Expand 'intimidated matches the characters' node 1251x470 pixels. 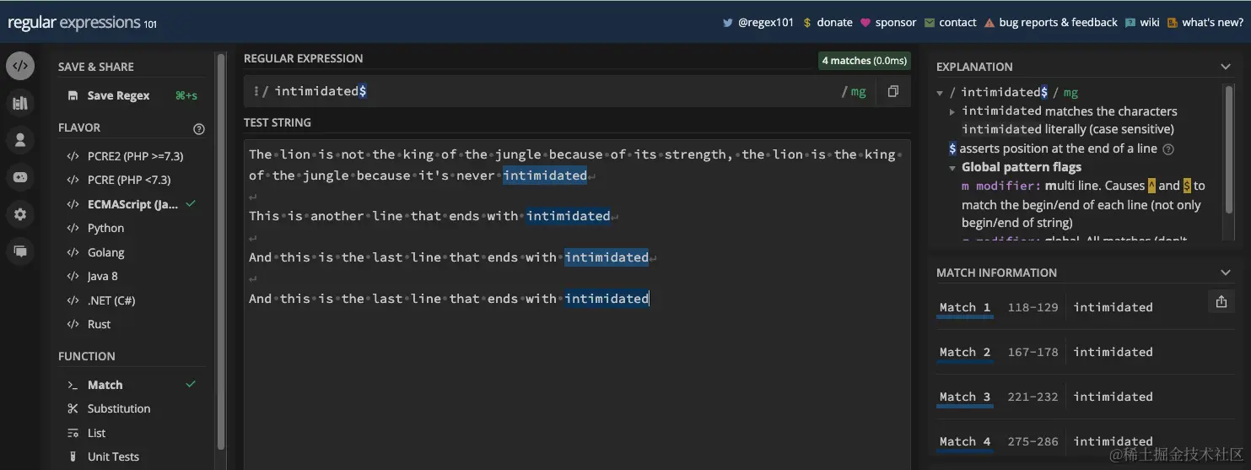point(952,111)
